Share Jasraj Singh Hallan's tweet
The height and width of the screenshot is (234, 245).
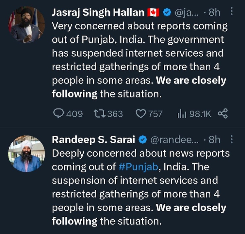pyautogui.click(x=222, y=113)
